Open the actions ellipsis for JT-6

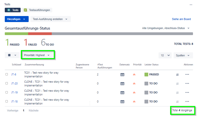[187, 74]
